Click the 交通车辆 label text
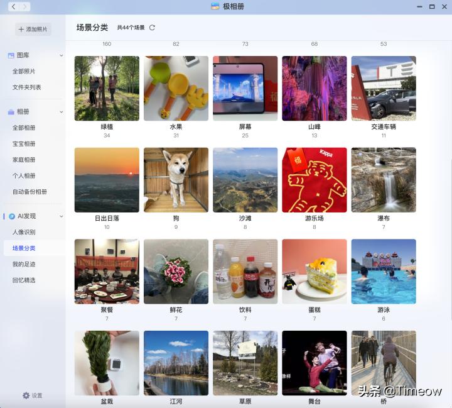 [384, 127]
